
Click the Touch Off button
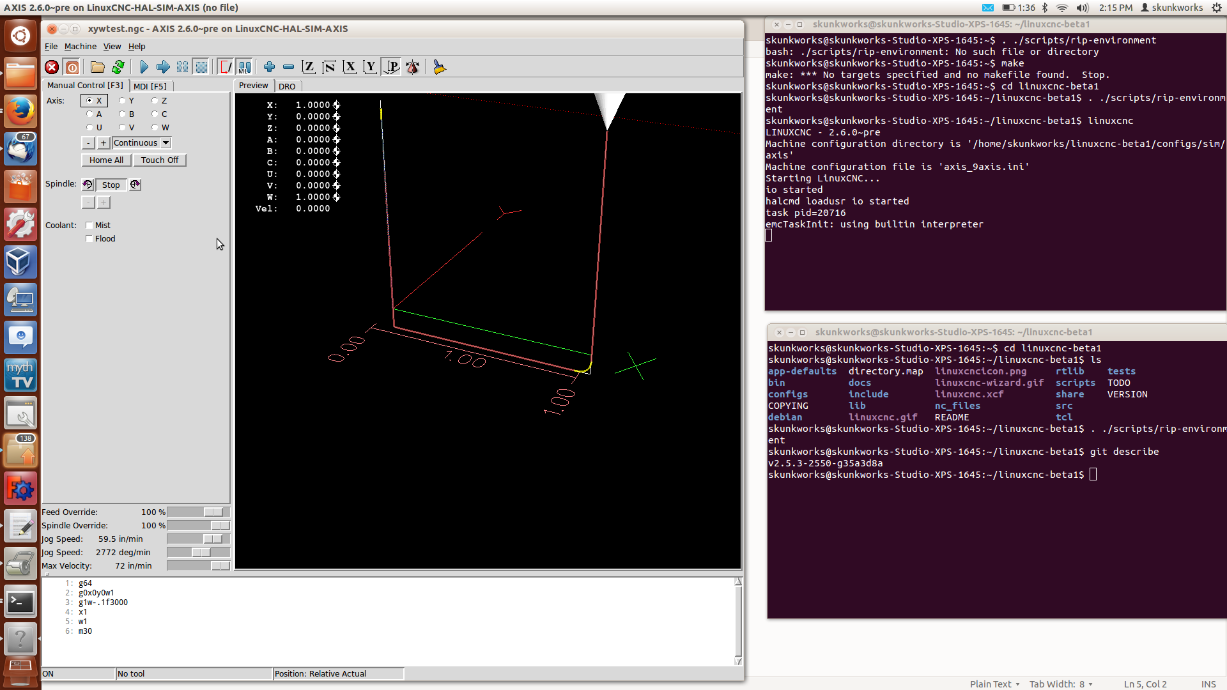pos(160,160)
